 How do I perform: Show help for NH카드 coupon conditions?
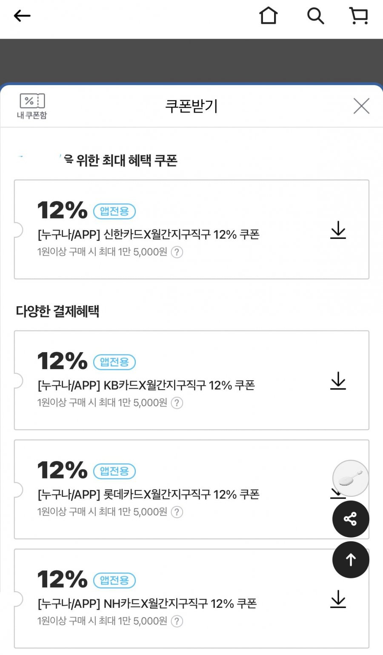coord(177,621)
